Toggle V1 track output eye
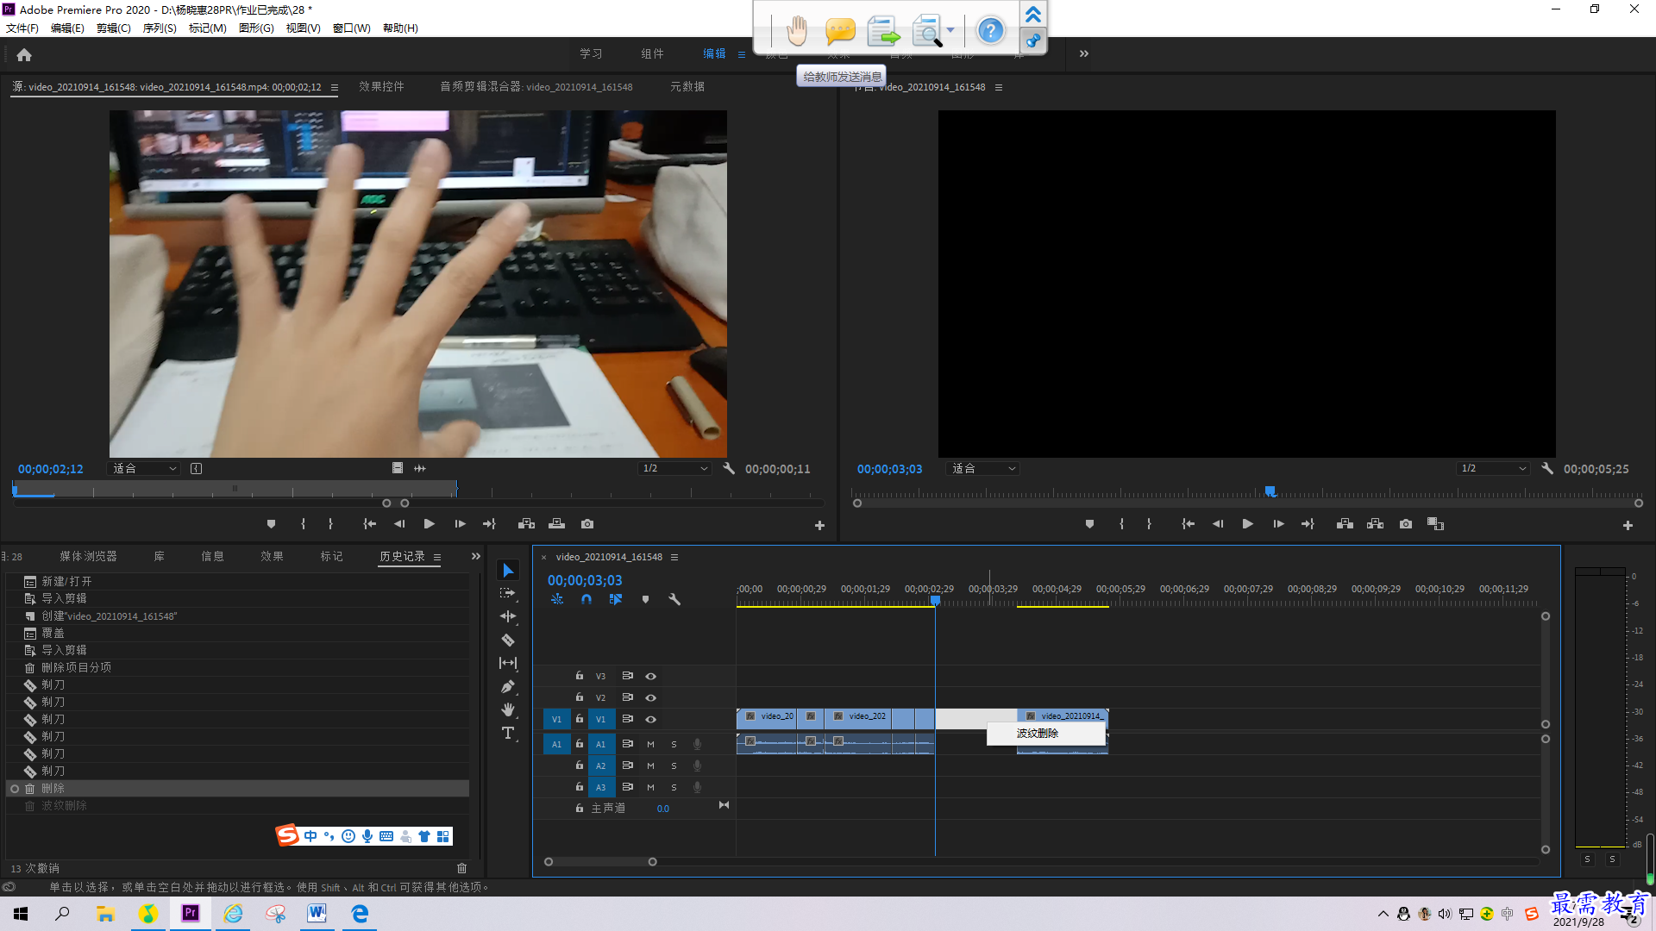This screenshot has width=1656, height=931. point(651,719)
